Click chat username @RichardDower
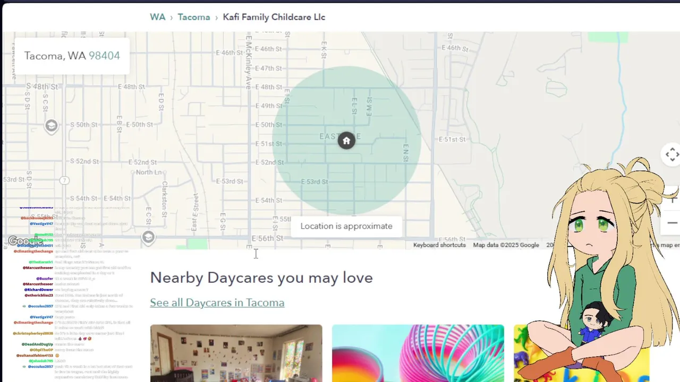This screenshot has height=382, width=680. click(38, 290)
